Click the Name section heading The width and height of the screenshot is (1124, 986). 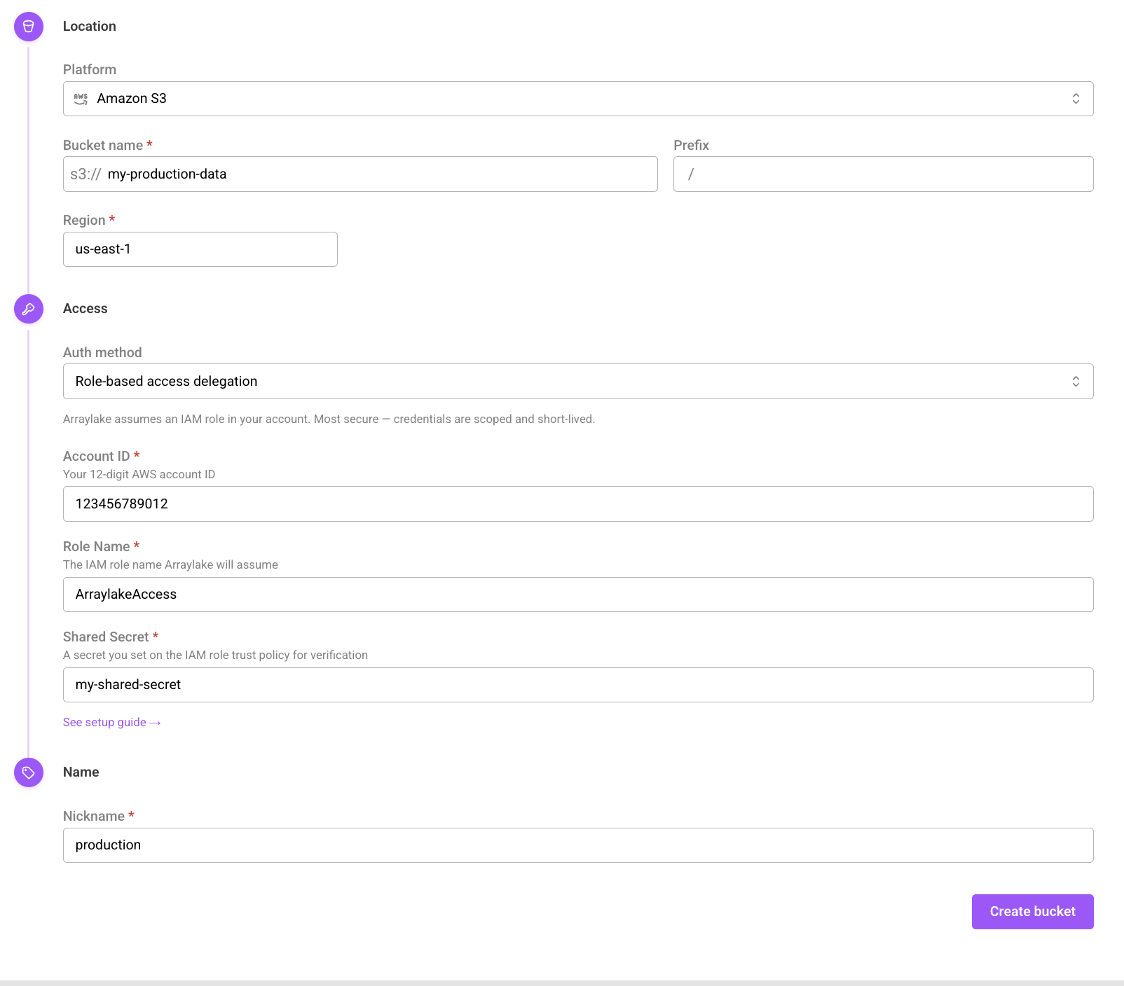(x=81, y=772)
